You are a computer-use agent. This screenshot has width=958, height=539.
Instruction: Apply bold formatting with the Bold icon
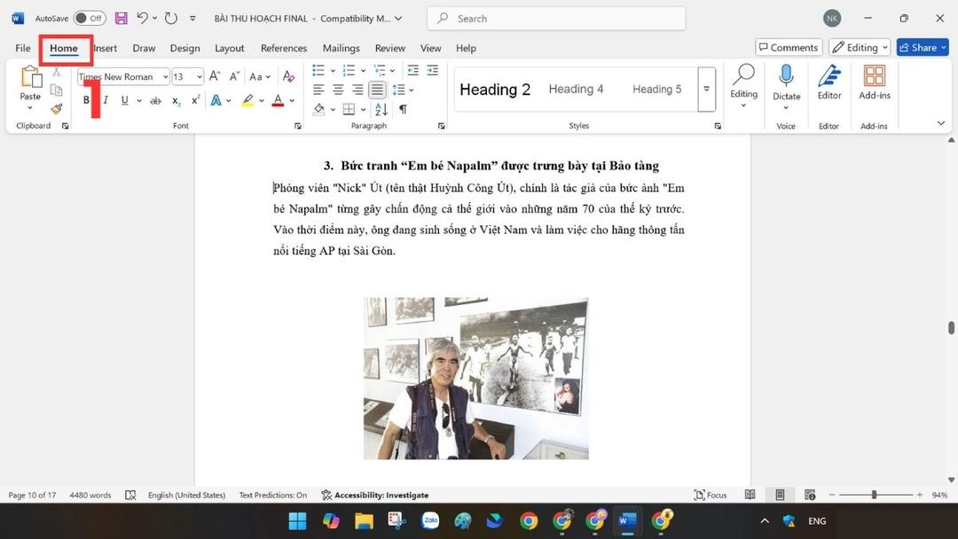tap(86, 99)
